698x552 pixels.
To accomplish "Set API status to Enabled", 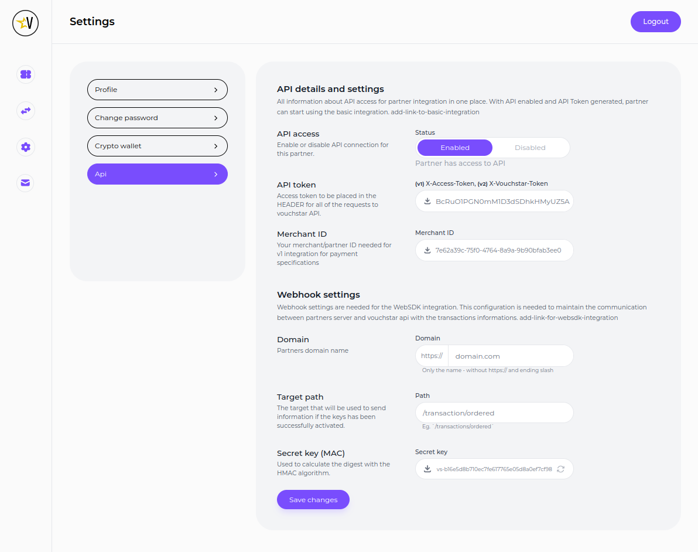I will (x=455, y=148).
